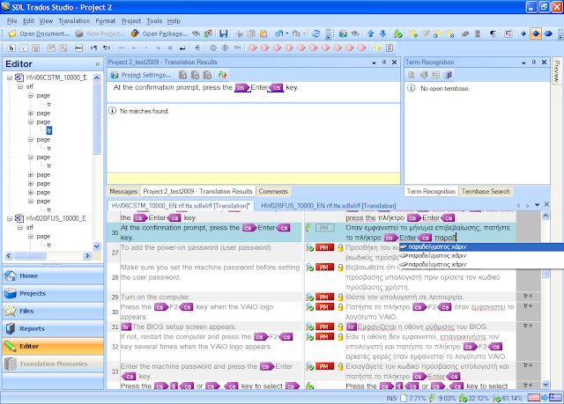The image size is (564, 404).
Task: Insert the registered trademark symbol
Action: [x=226, y=48]
